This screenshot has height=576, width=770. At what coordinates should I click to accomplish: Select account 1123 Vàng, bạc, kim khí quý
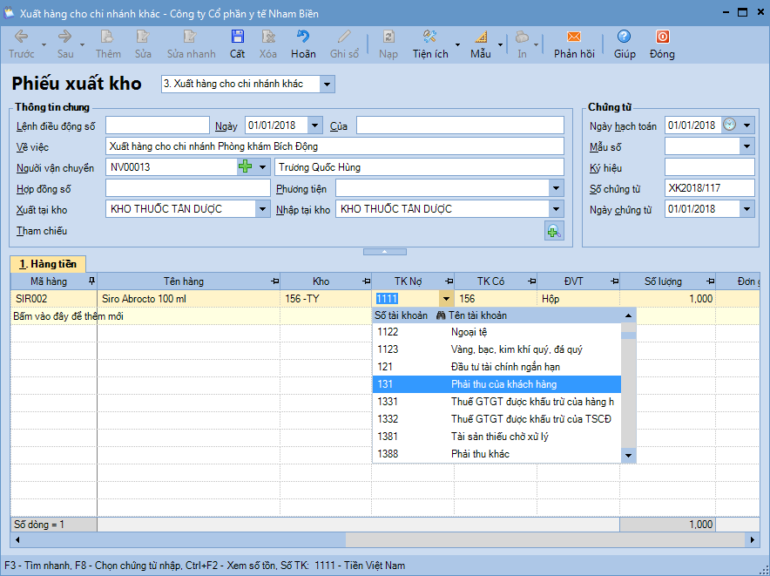(496, 349)
